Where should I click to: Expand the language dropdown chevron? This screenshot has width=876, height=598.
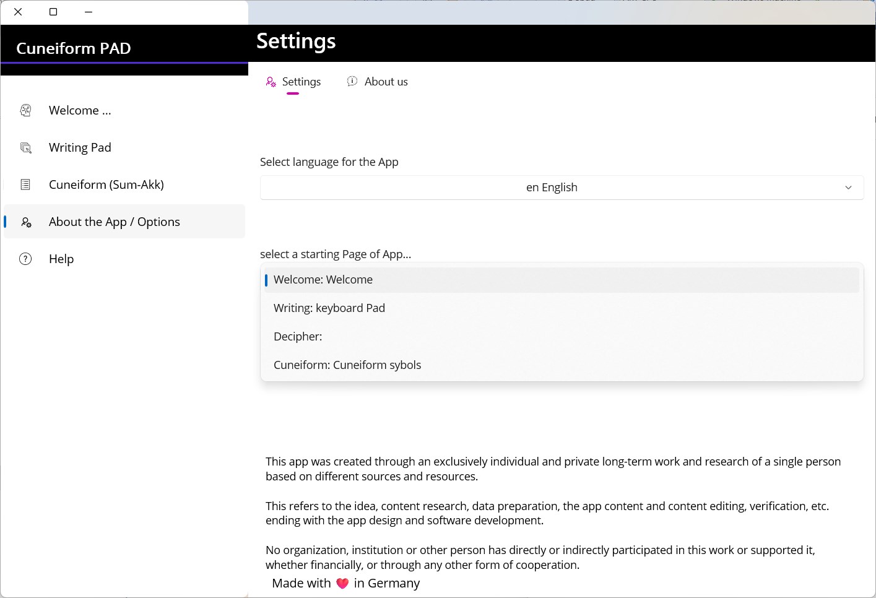click(x=848, y=188)
